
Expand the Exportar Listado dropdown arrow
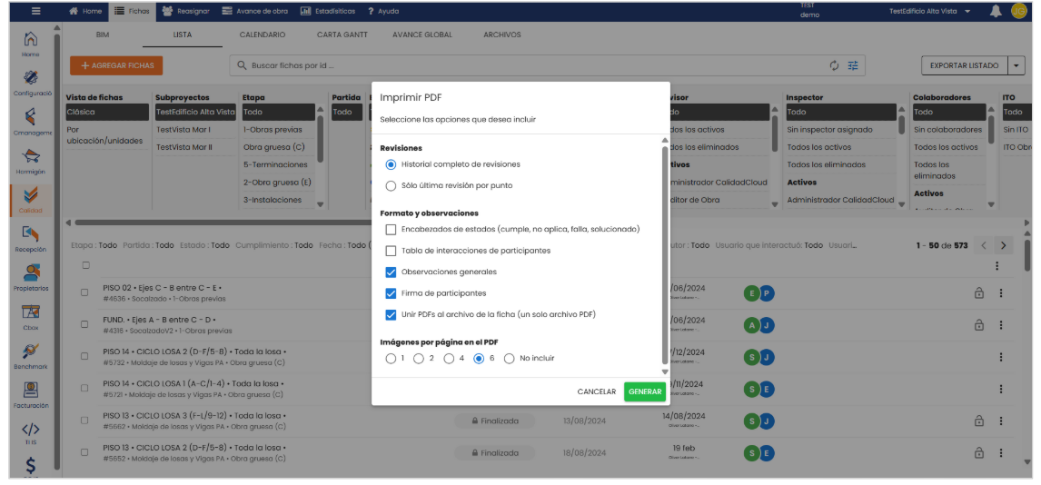pyautogui.click(x=1016, y=65)
